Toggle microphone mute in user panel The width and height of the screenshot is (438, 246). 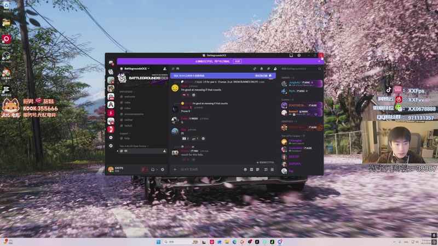(143, 169)
